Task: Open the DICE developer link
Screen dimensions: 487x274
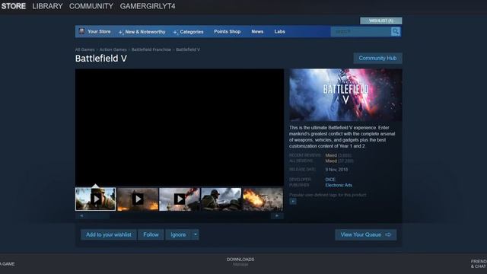Action: pos(330,180)
